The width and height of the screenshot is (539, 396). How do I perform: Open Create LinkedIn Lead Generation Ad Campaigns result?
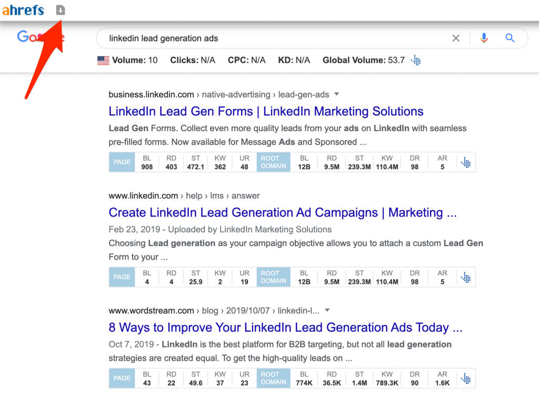point(283,212)
